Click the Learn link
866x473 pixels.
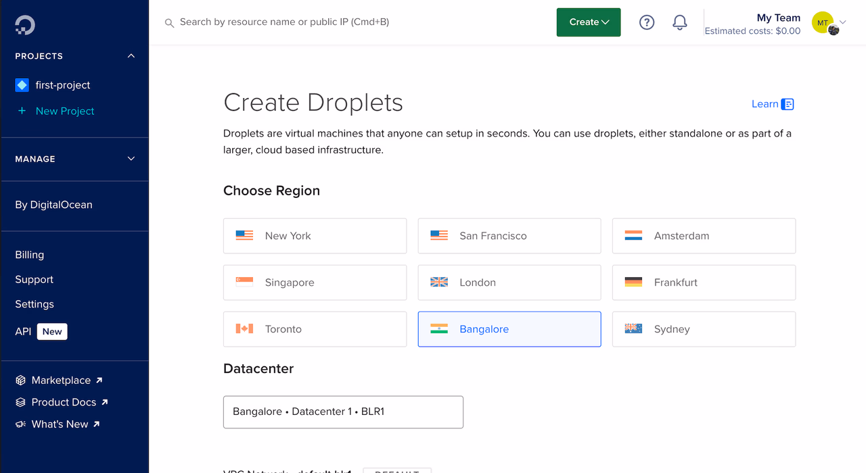(x=765, y=104)
